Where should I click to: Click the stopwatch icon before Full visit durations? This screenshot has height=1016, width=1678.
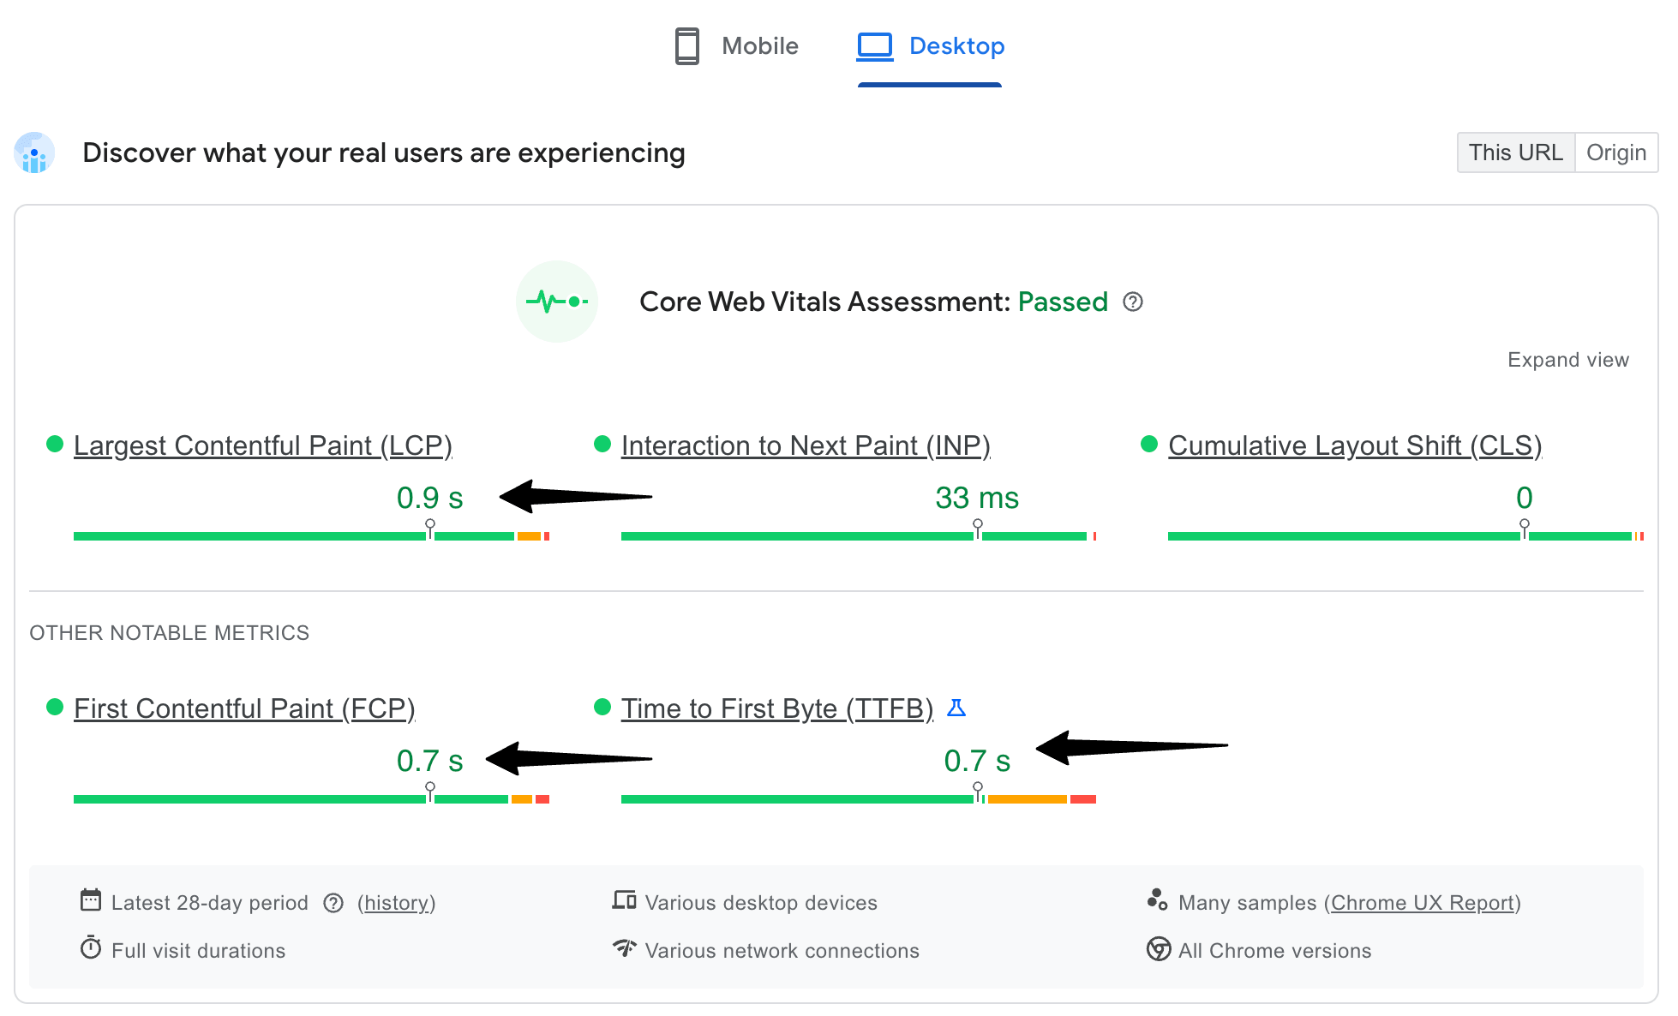91,948
